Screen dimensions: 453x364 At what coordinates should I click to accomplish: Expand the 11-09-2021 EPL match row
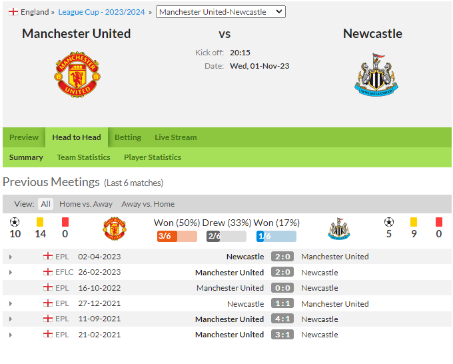(11, 319)
